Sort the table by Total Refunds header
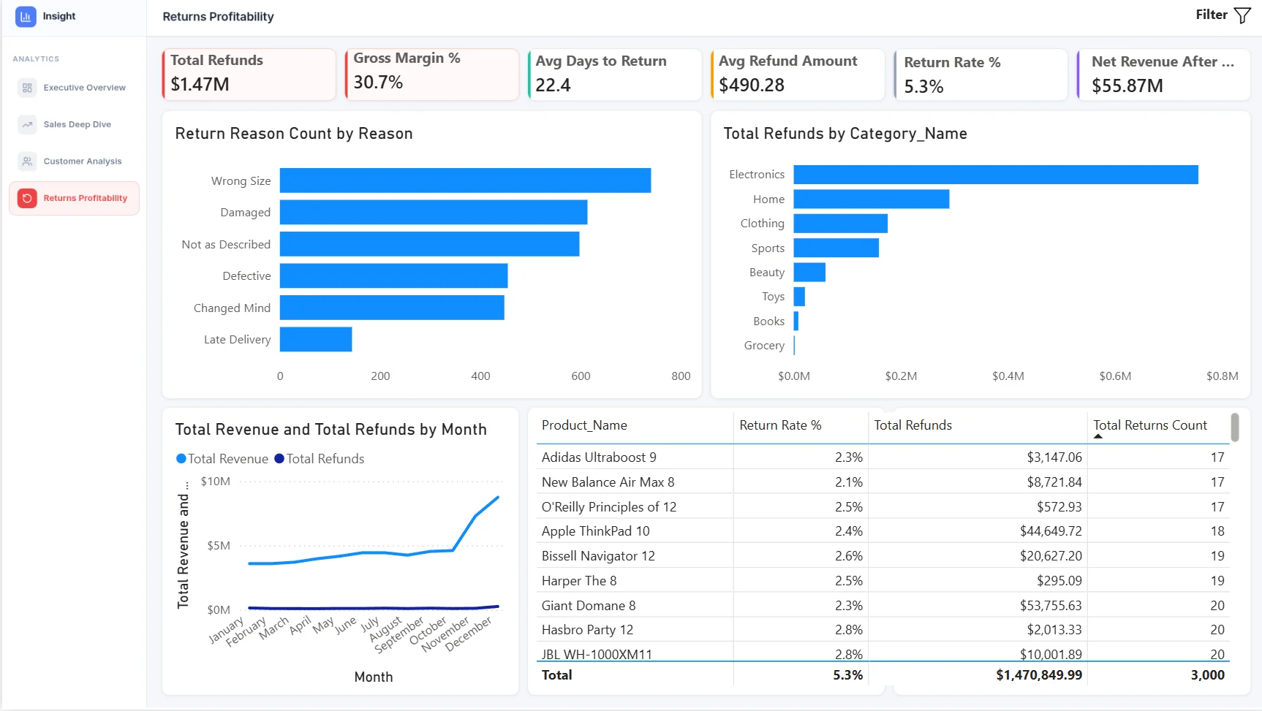This screenshot has width=1262, height=711. [x=913, y=425]
